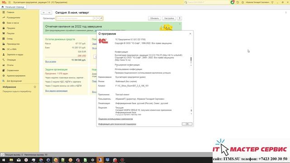Click the Настройка button
Screen dimensions: 290x163
coord(169,18)
